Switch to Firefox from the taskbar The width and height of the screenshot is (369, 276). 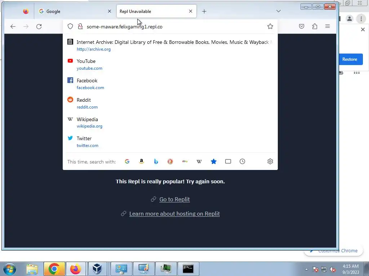(x=76, y=269)
